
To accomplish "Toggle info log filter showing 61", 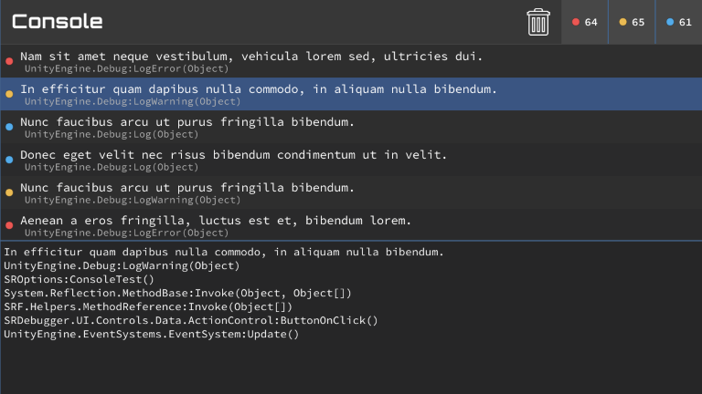I will coord(679,22).
